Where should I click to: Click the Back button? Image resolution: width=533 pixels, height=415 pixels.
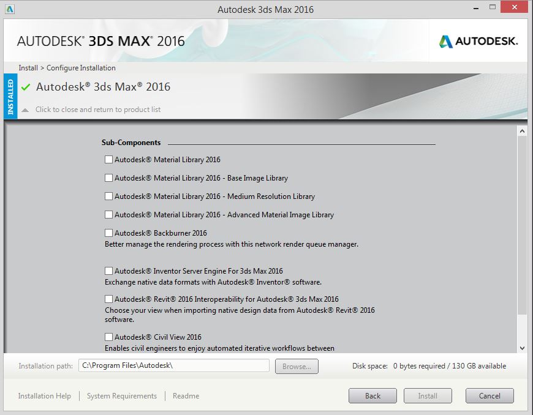click(x=372, y=396)
